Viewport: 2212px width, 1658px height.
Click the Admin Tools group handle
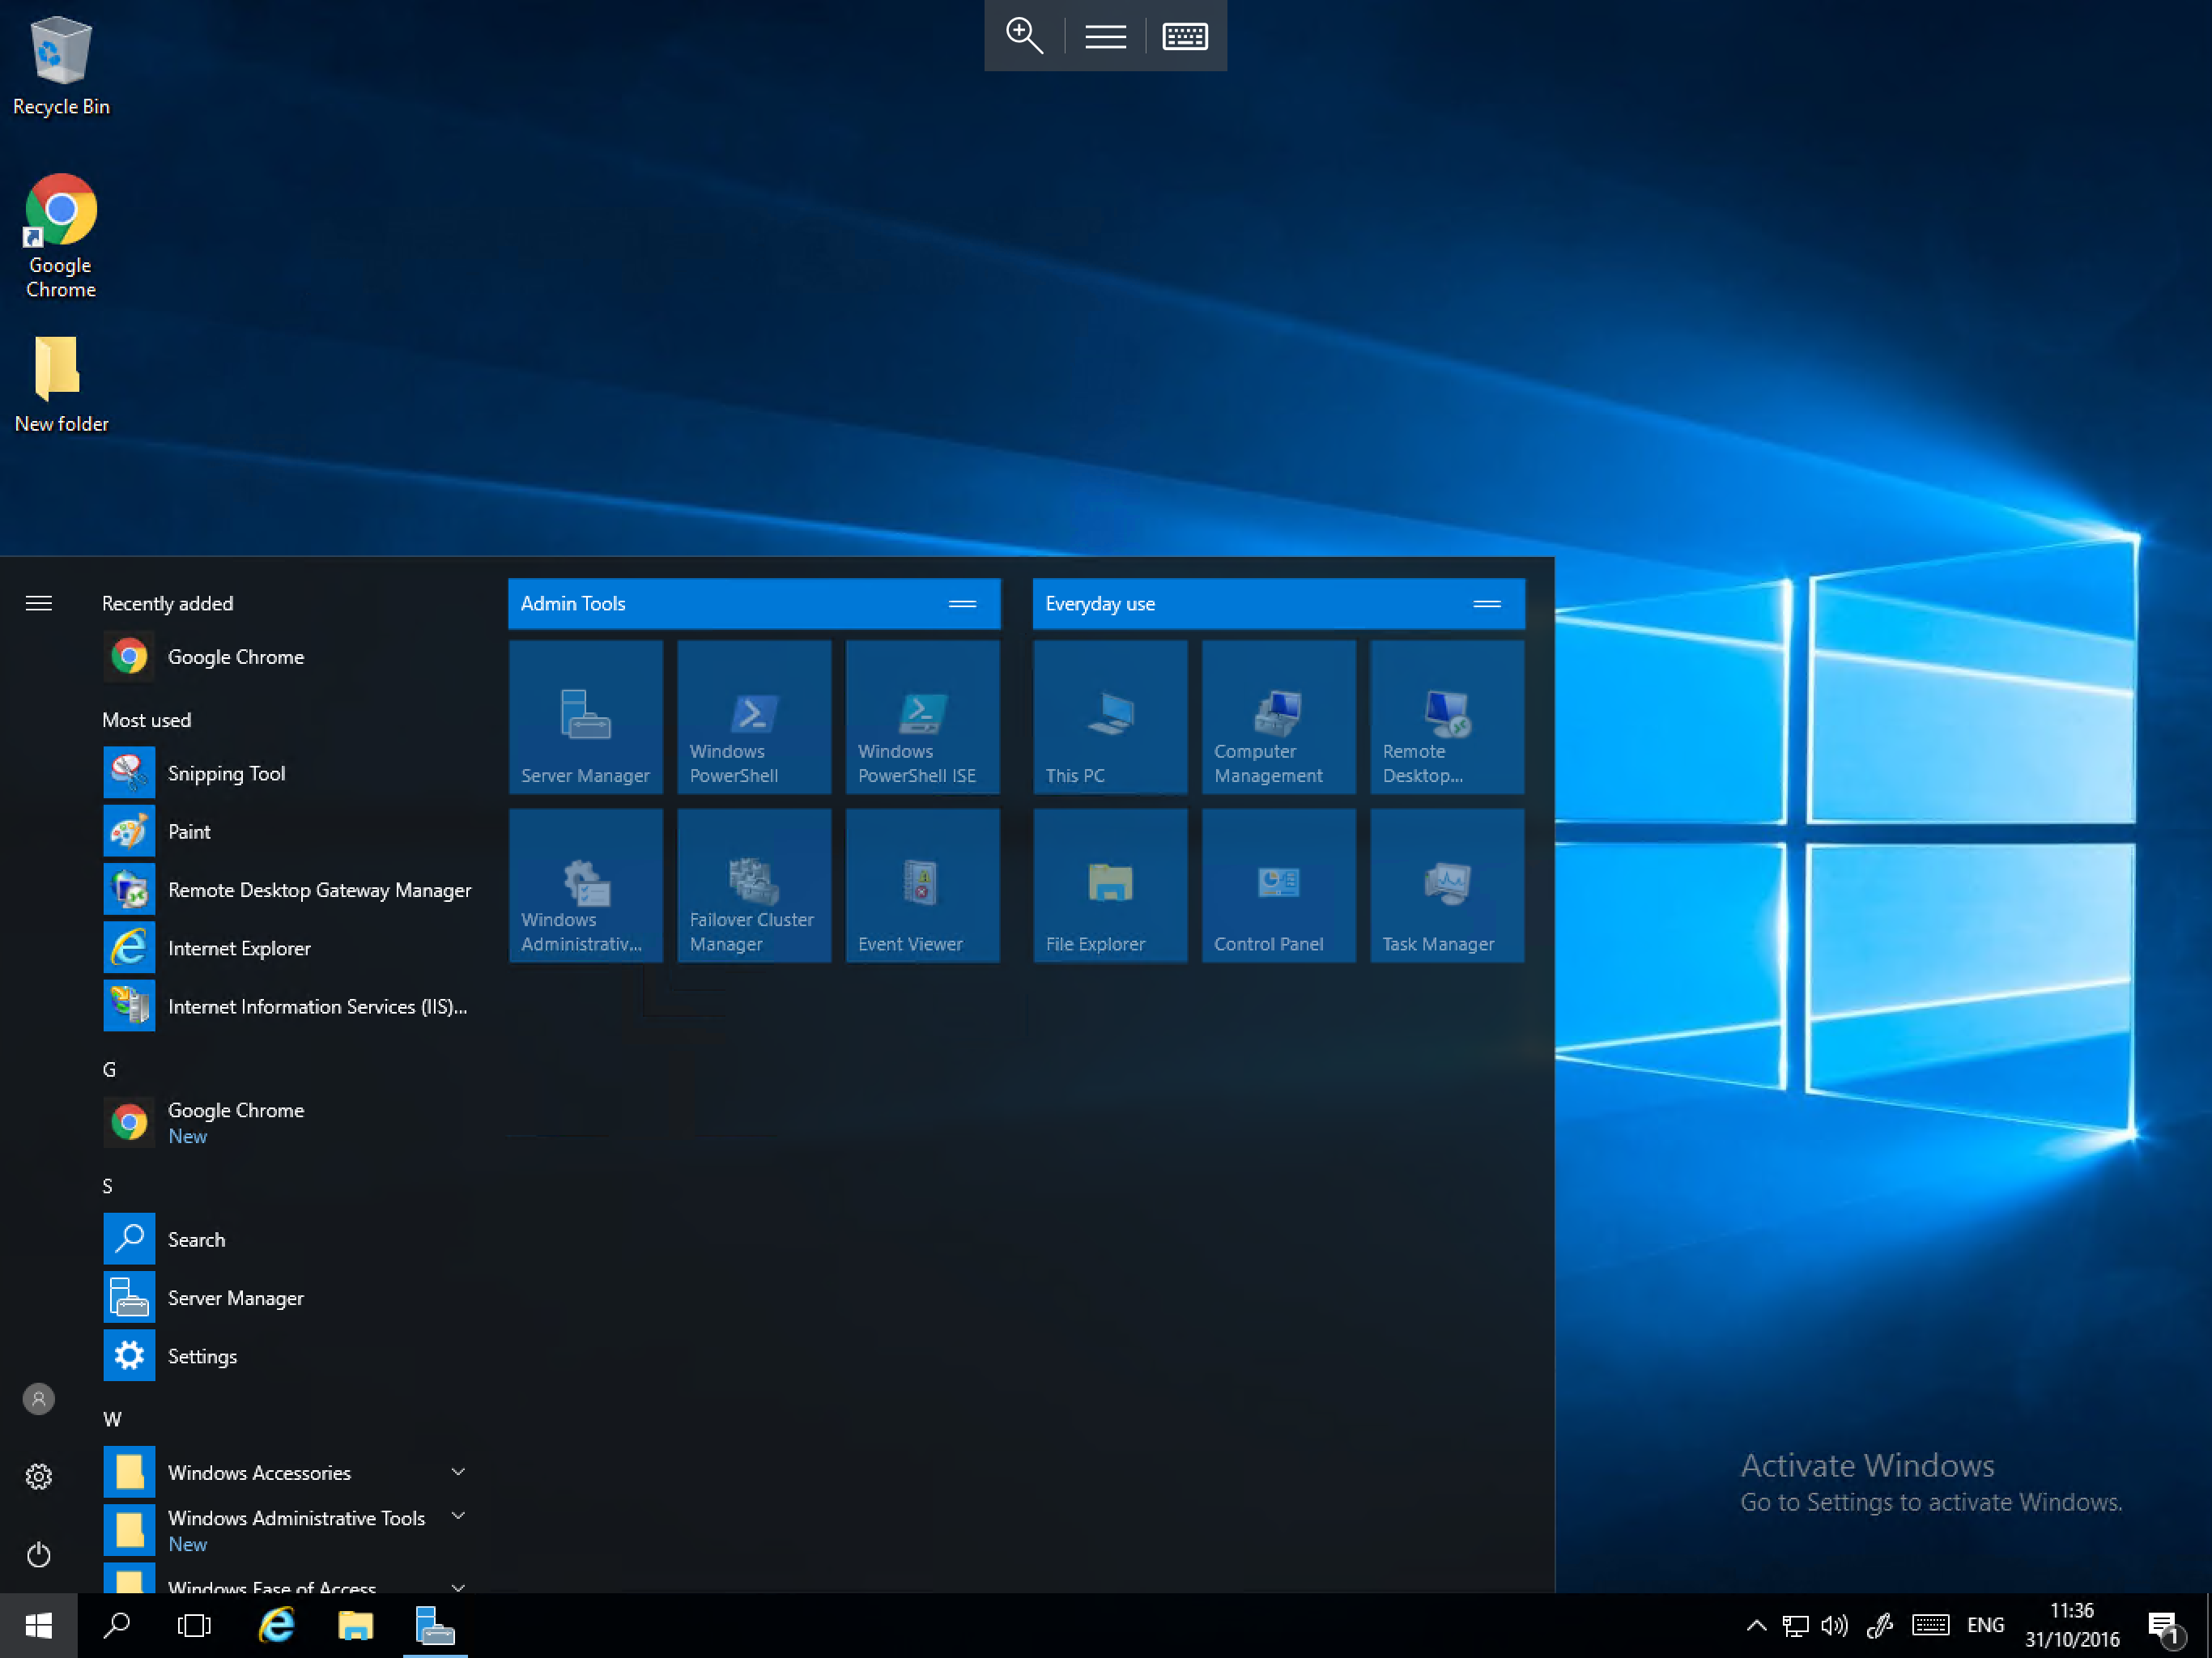962,603
